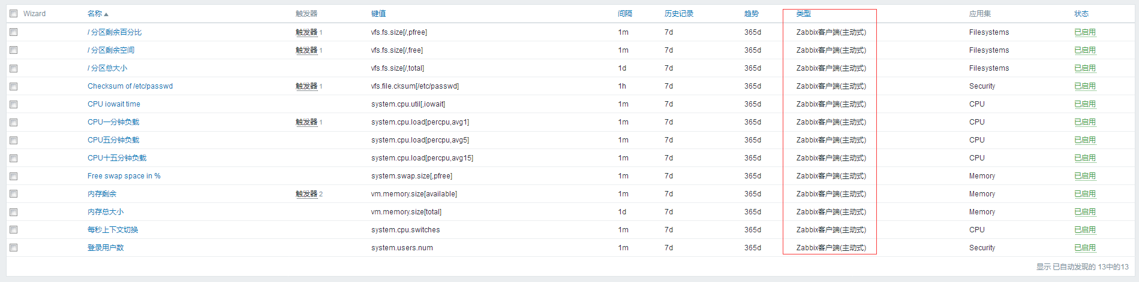Disable the CPU五分钟负载 item via its 已启用 status
Screen dimensions: 1139x282
tap(1084, 140)
